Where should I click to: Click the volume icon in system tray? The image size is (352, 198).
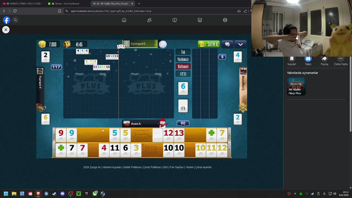coord(335,194)
